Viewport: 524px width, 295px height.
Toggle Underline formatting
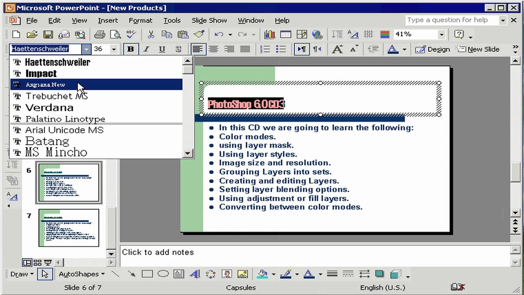click(x=162, y=49)
